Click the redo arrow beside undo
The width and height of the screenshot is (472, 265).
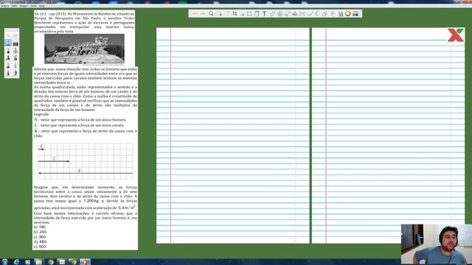coord(203,13)
